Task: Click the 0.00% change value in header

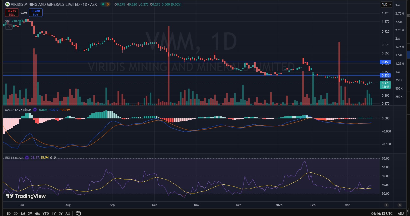Action: [x=176, y=4]
